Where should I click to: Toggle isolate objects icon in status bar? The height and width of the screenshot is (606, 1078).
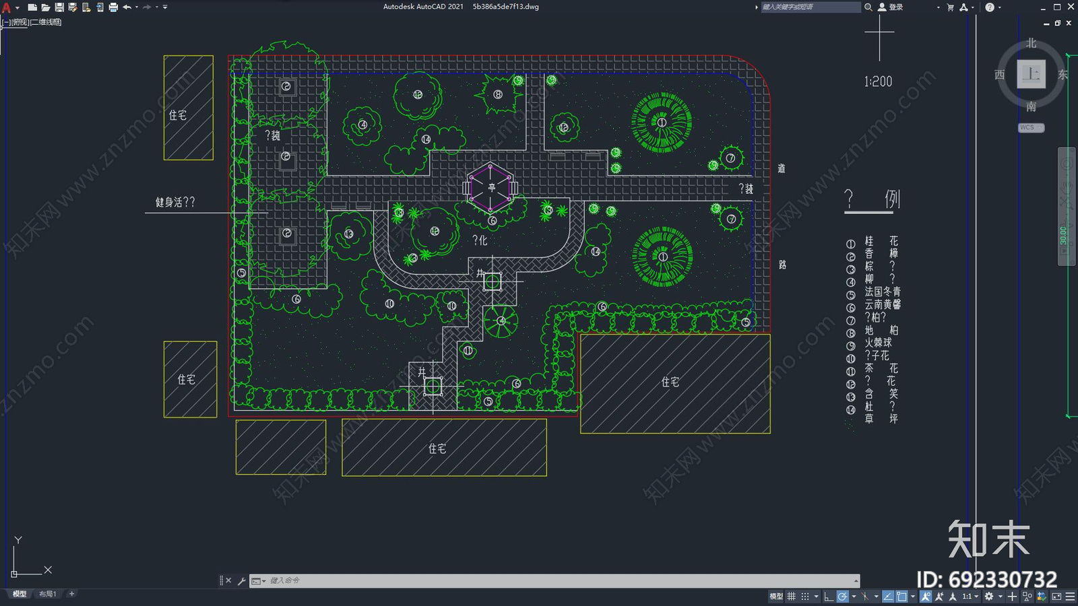click(1027, 596)
